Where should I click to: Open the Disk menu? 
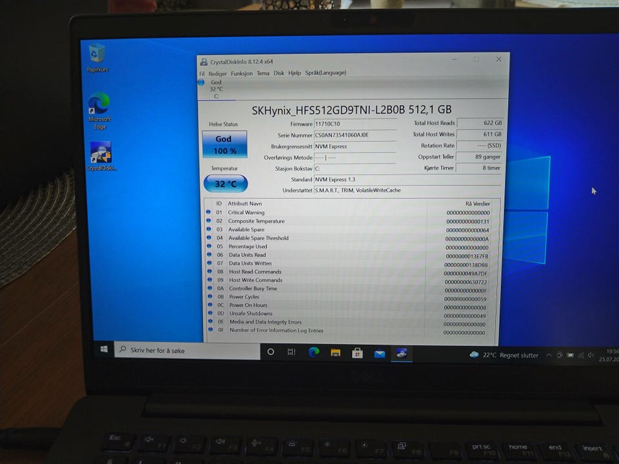[279, 73]
